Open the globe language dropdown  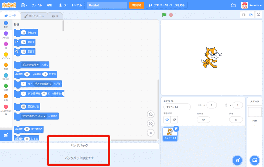tap(24, 5)
